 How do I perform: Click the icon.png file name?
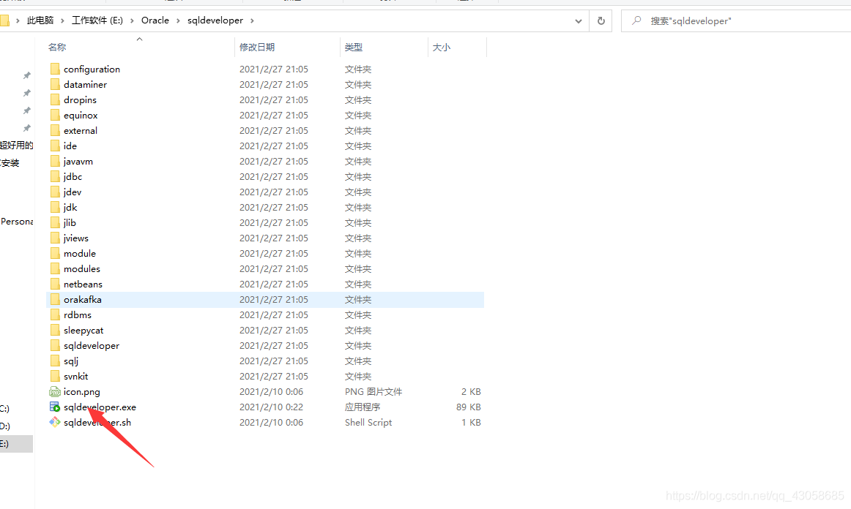(82, 392)
